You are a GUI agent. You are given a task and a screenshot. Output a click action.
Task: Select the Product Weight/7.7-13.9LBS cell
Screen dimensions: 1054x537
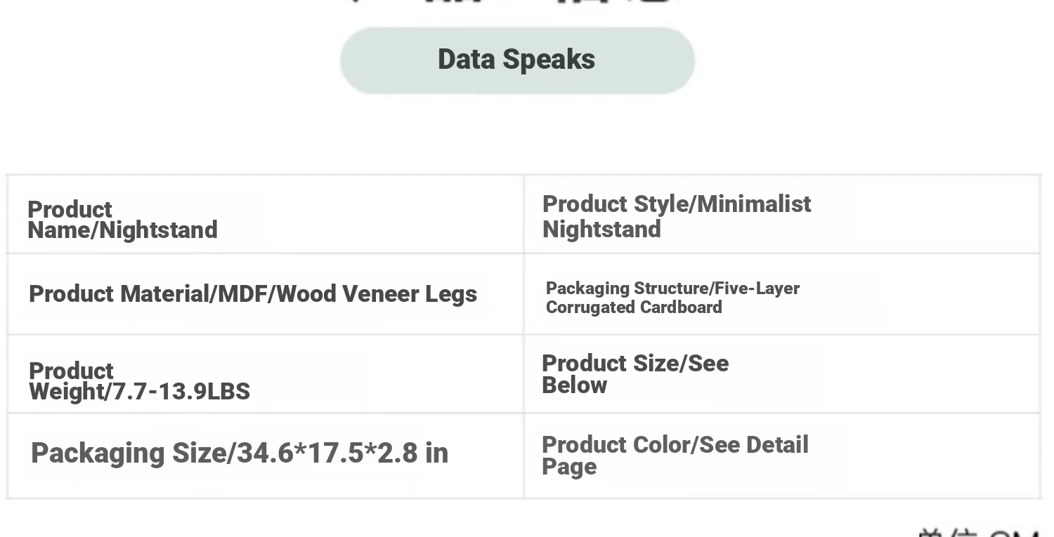coord(266,374)
